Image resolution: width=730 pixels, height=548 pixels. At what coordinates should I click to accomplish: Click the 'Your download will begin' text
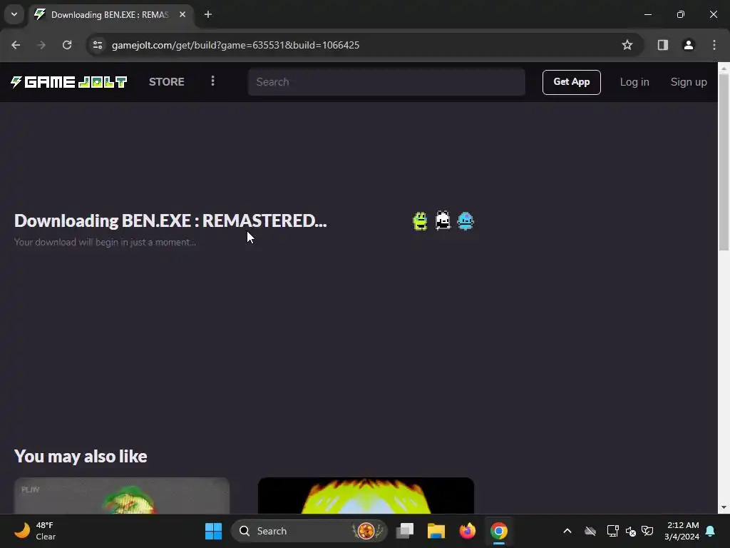[106, 243]
